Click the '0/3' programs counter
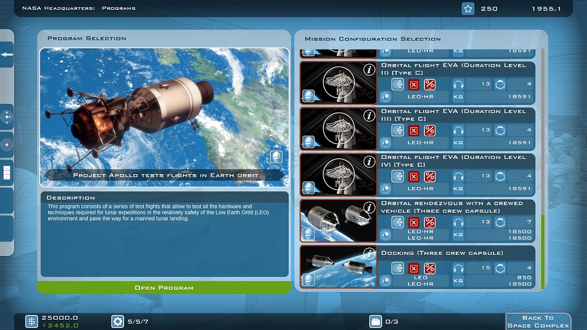 click(391, 321)
